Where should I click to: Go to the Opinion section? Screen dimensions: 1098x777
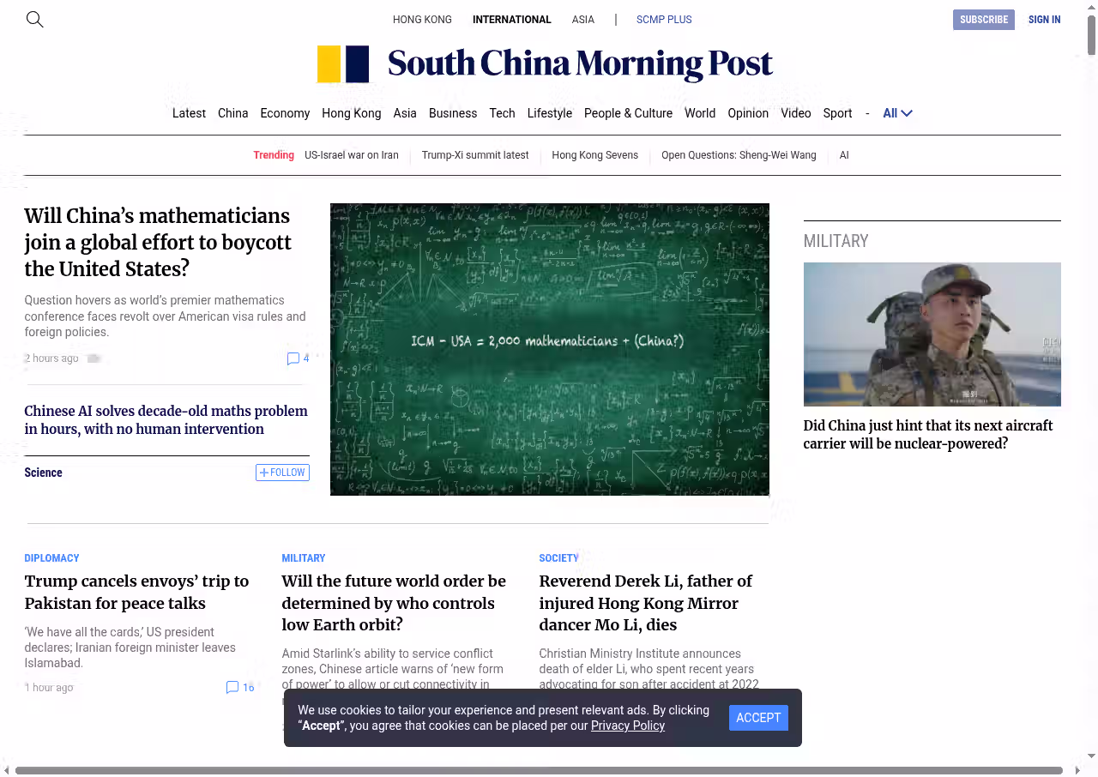747,113
